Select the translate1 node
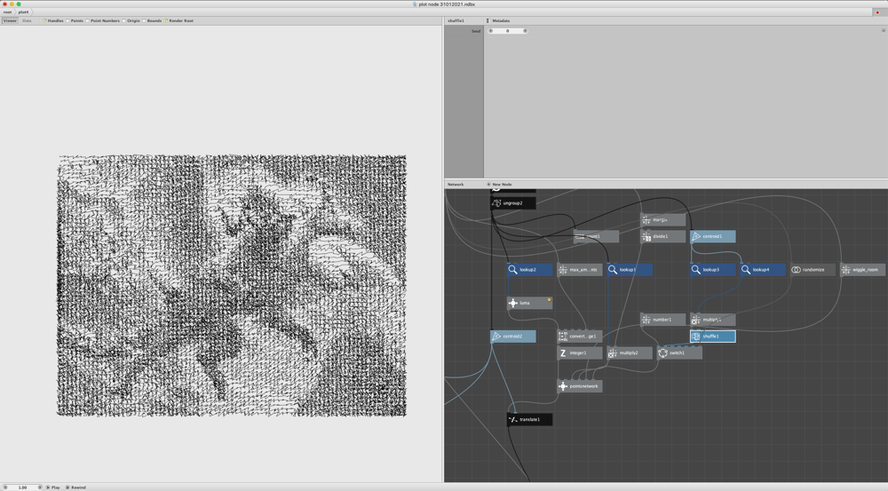The width and height of the screenshot is (888, 491). 529,420
